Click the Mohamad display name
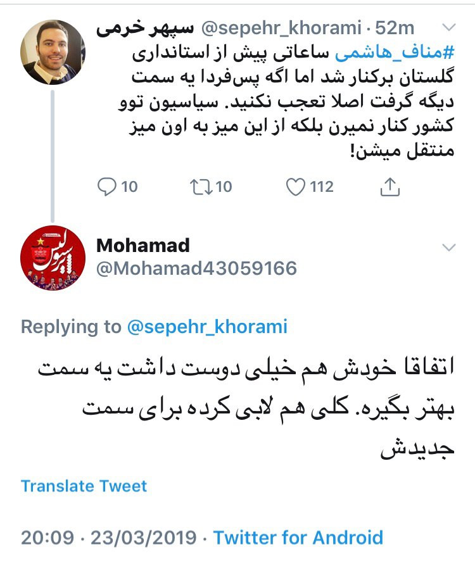Viewport: 475px width, 561px height. coord(143,245)
